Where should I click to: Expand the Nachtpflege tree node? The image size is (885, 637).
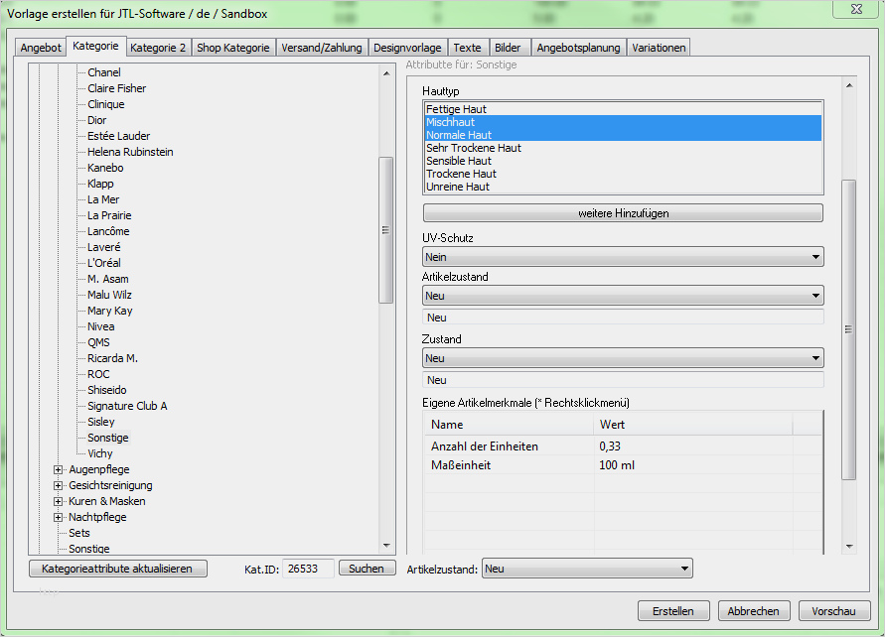coord(59,517)
